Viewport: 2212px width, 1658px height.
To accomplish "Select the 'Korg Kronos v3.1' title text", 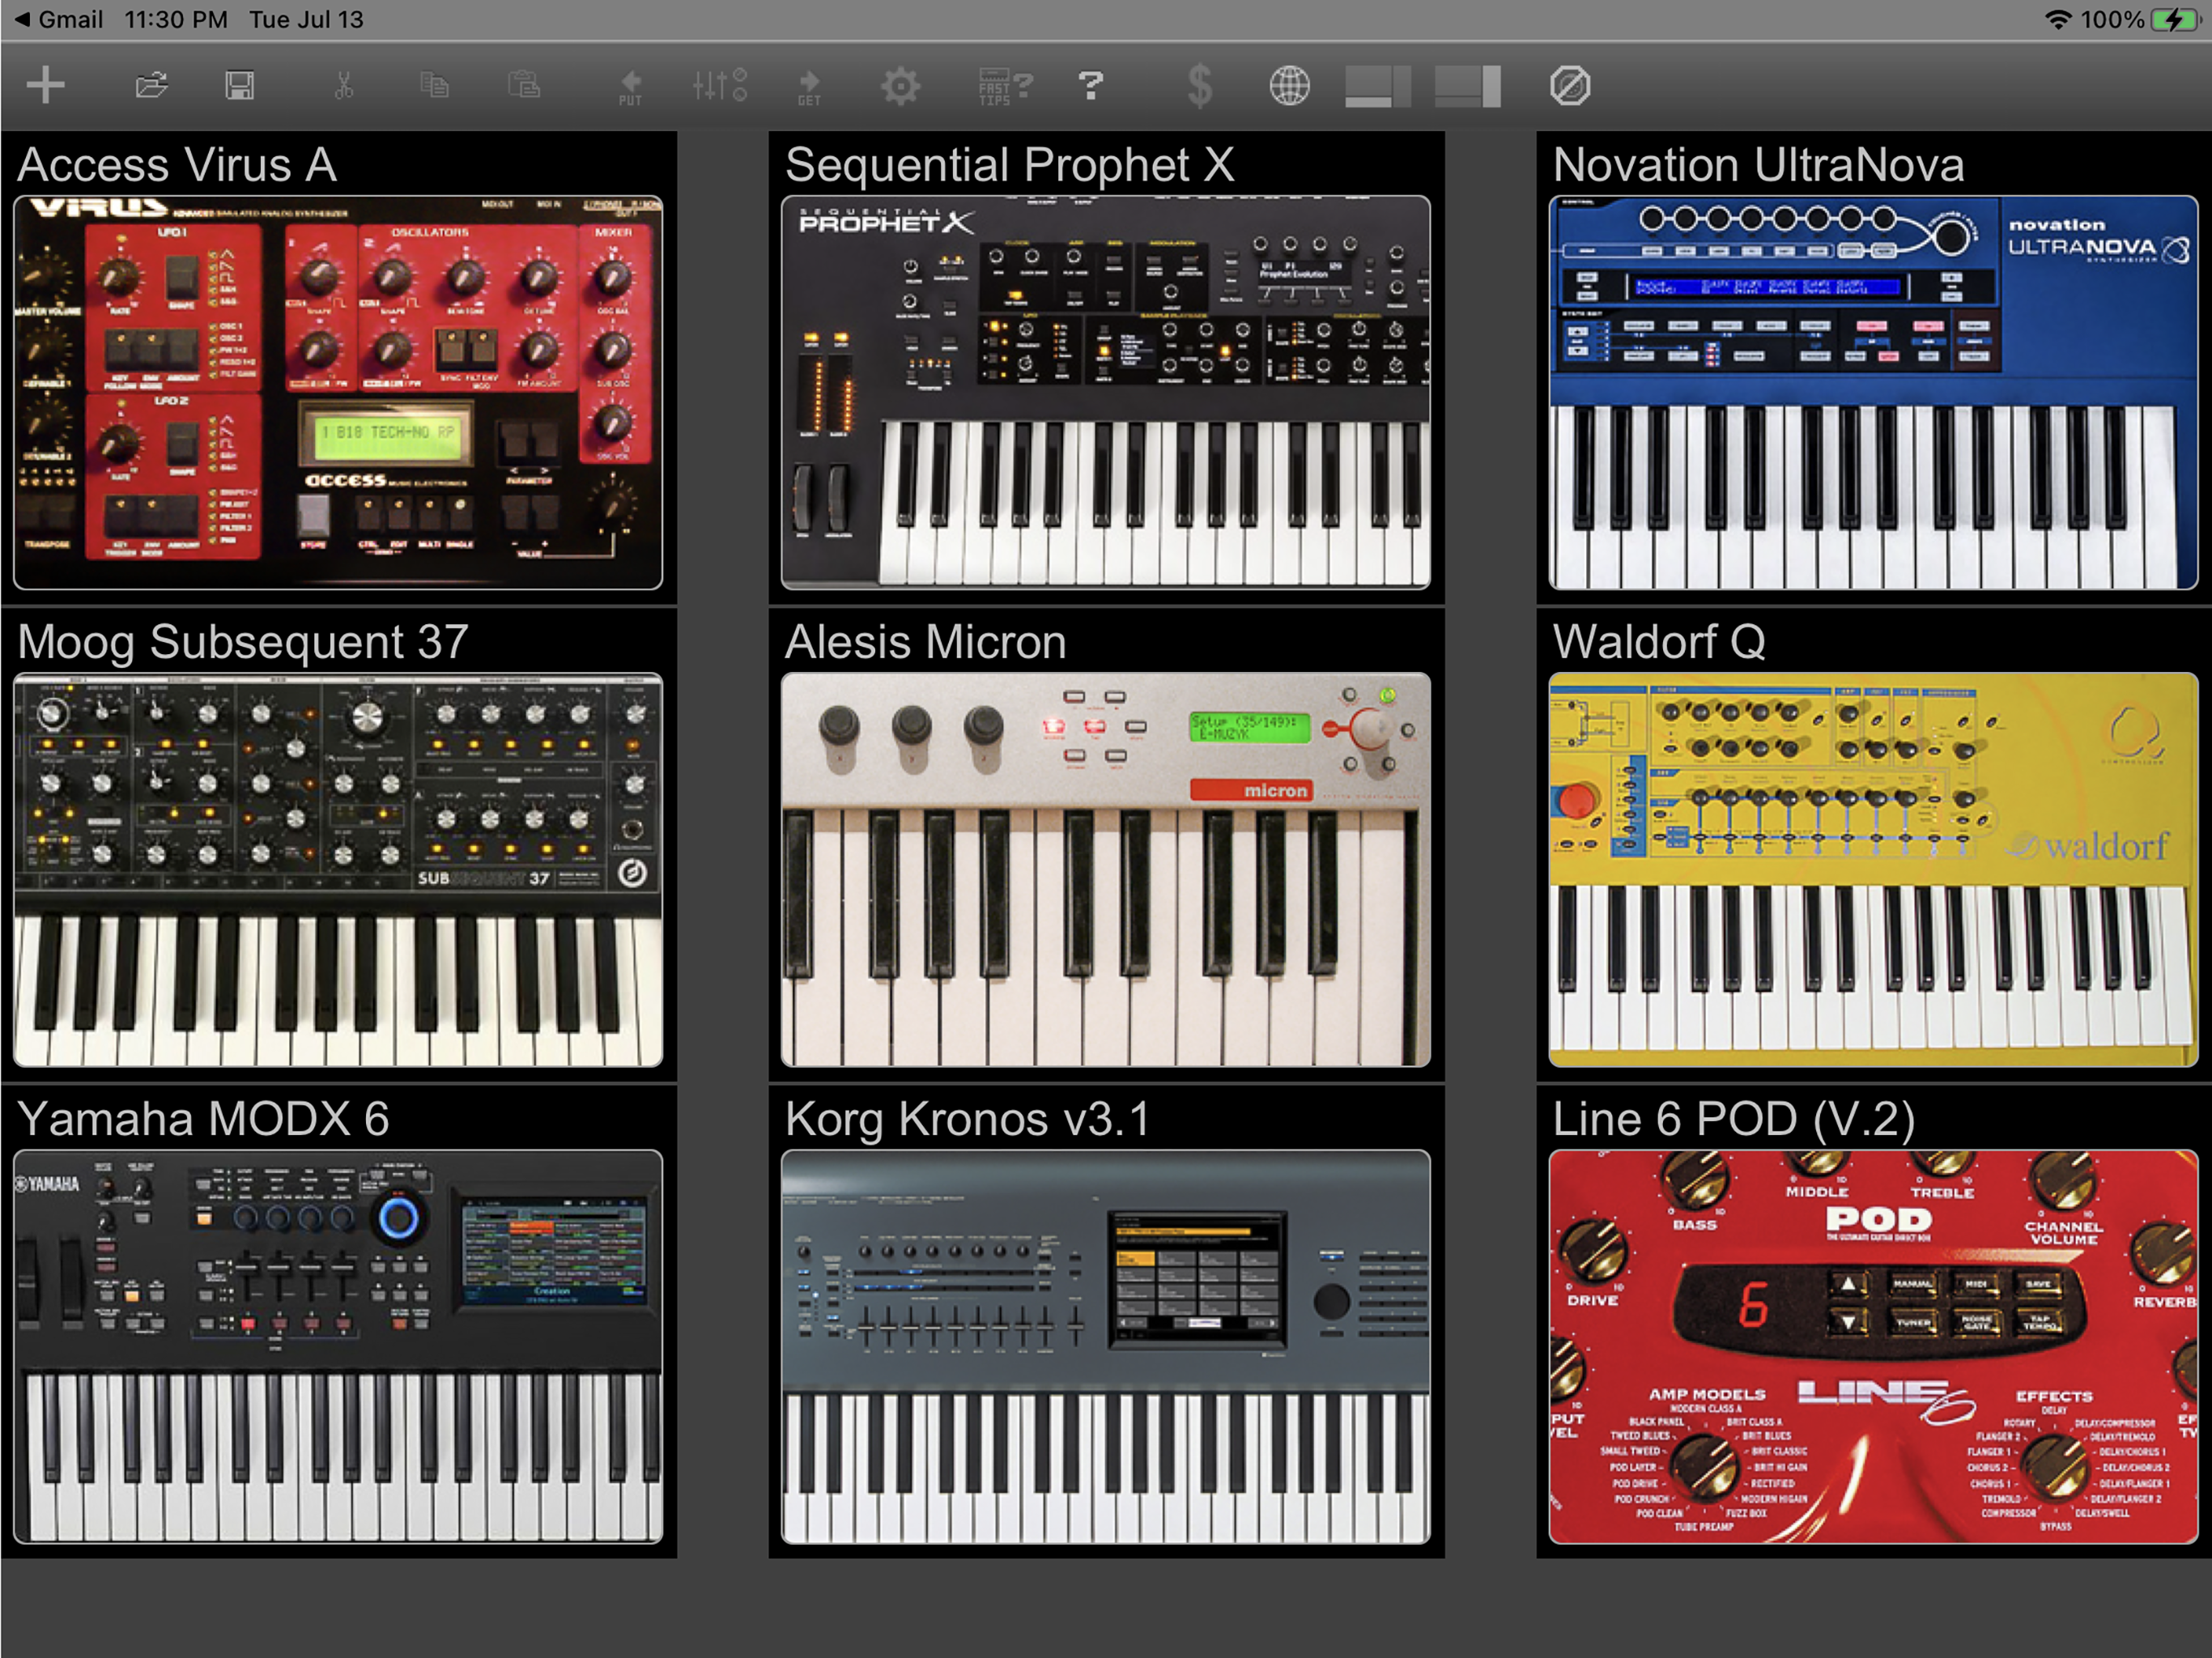I will (x=968, y=1120).
